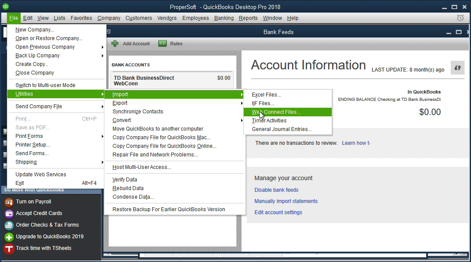The width and height of the screenshot is (471, 262).
Task: Open the Import submenu
Action: 174,94
